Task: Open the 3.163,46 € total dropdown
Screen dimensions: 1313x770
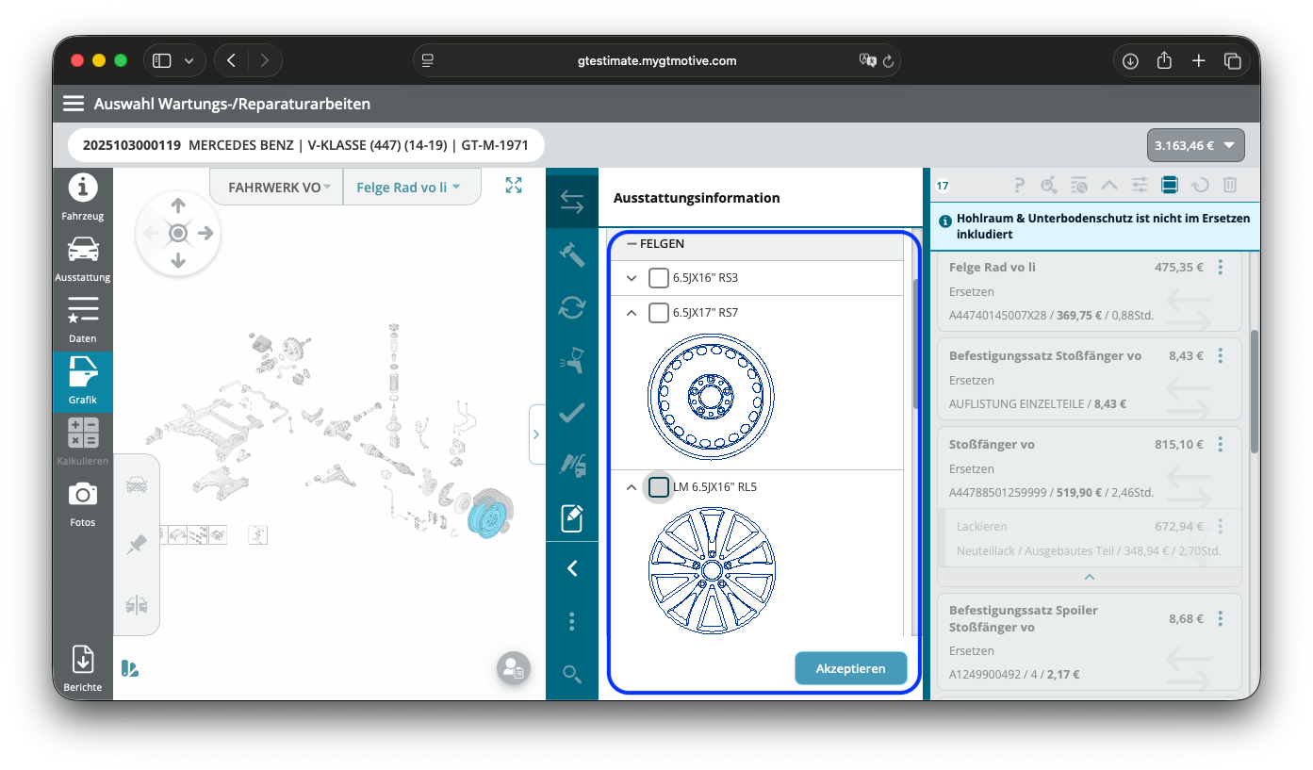Action: pos(1196,145)
